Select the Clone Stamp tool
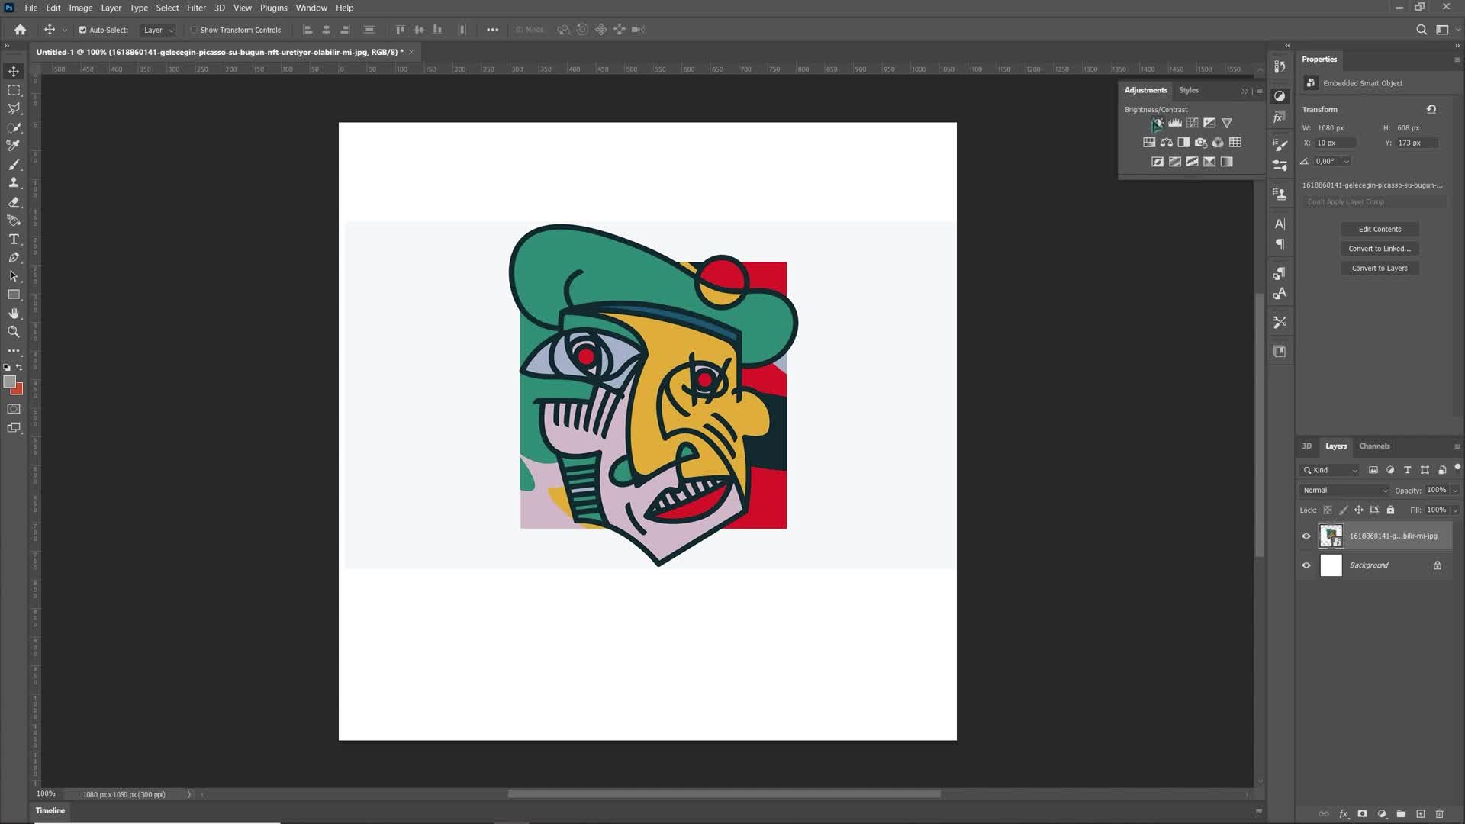 pos(14,183)
